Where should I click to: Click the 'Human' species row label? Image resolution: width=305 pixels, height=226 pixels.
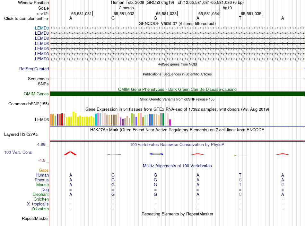pos(42,175)
